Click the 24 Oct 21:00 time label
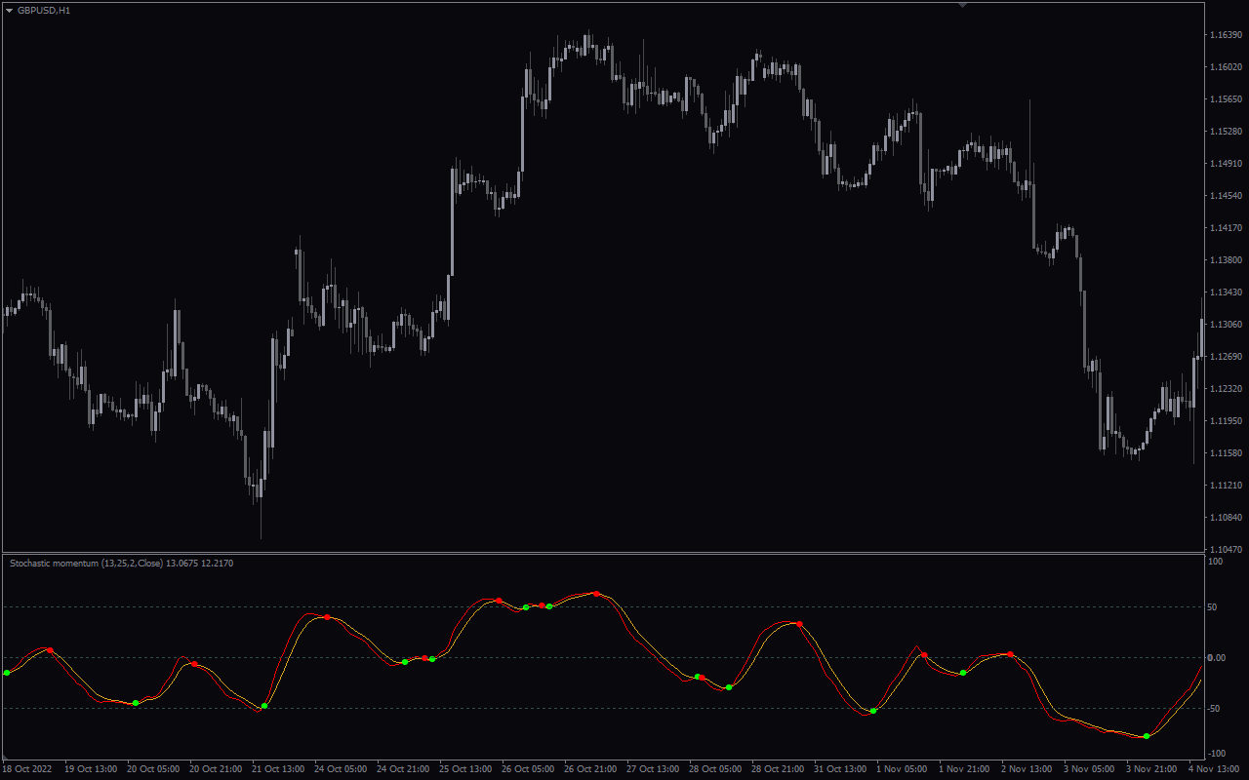Image resolution: width=1249 pixels, height=780 pixels. (x=403, y=769)
